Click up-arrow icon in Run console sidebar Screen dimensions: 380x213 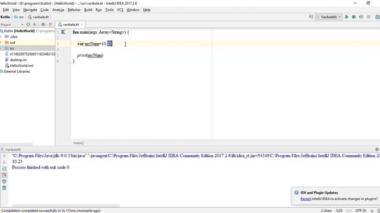4,156
